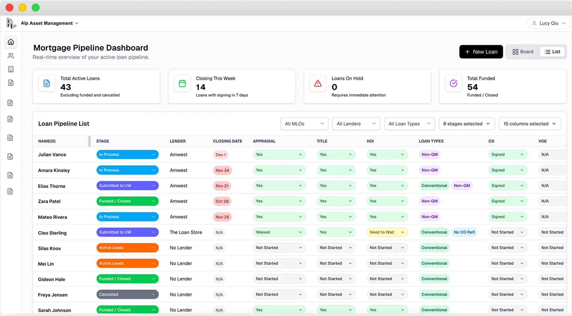Click the calendar icon on Closing This Week card

182,83
